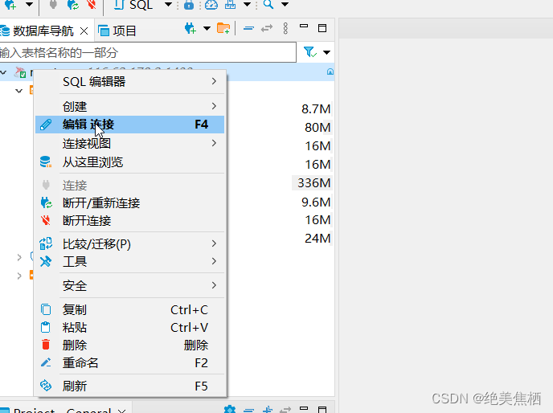Click the collapse all icon in navigator

[x=248, y=28]
